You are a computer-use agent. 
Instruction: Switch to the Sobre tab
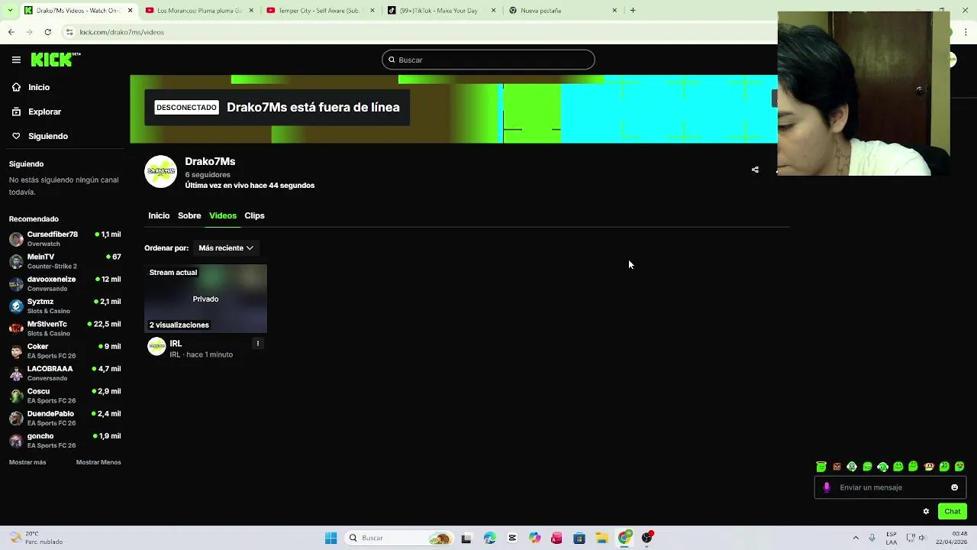click(189, 215)
